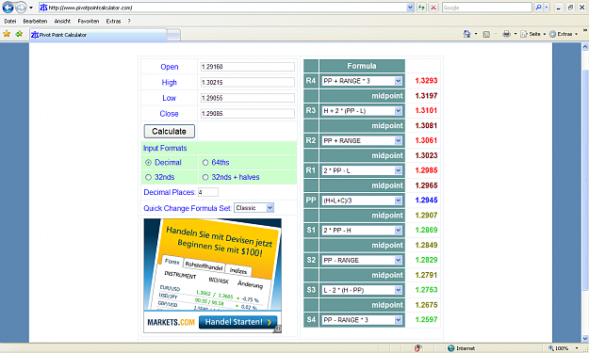Open the Ansicht menu

pos(62,21)
